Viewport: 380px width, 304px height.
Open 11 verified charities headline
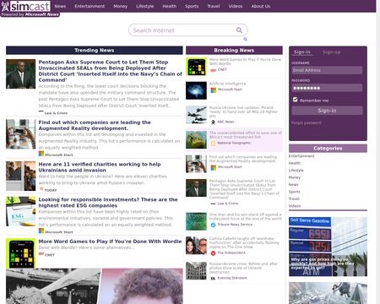click(x=100, y=167)
